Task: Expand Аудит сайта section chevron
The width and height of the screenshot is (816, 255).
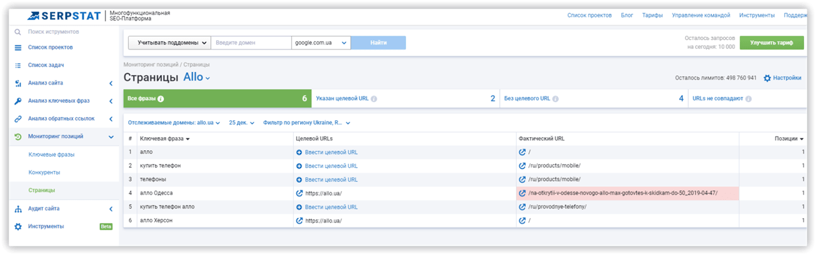Action: [x=110, y=209]
